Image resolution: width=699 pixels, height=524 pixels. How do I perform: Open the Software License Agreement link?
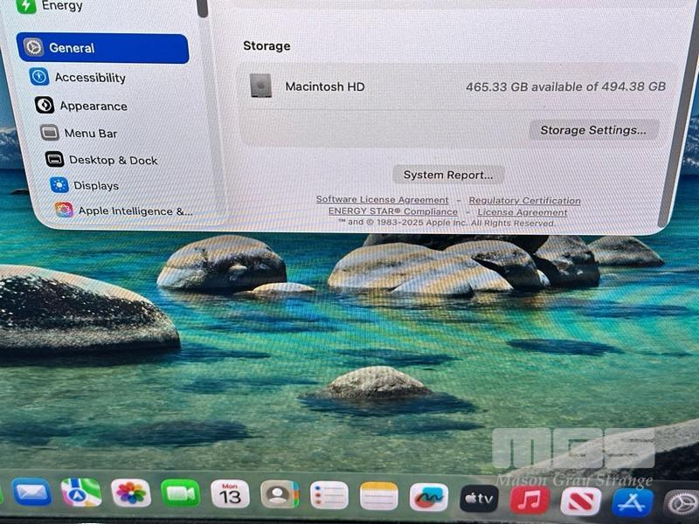pos(382,200)
